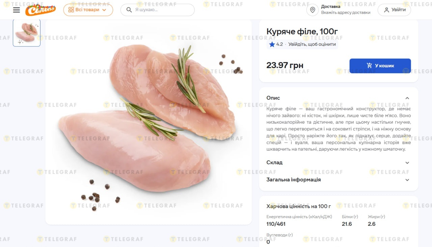The height and width of the screenshot is (247, 432).
Task: Collapse the Опис section chevron
Action: tap(407, 98)
